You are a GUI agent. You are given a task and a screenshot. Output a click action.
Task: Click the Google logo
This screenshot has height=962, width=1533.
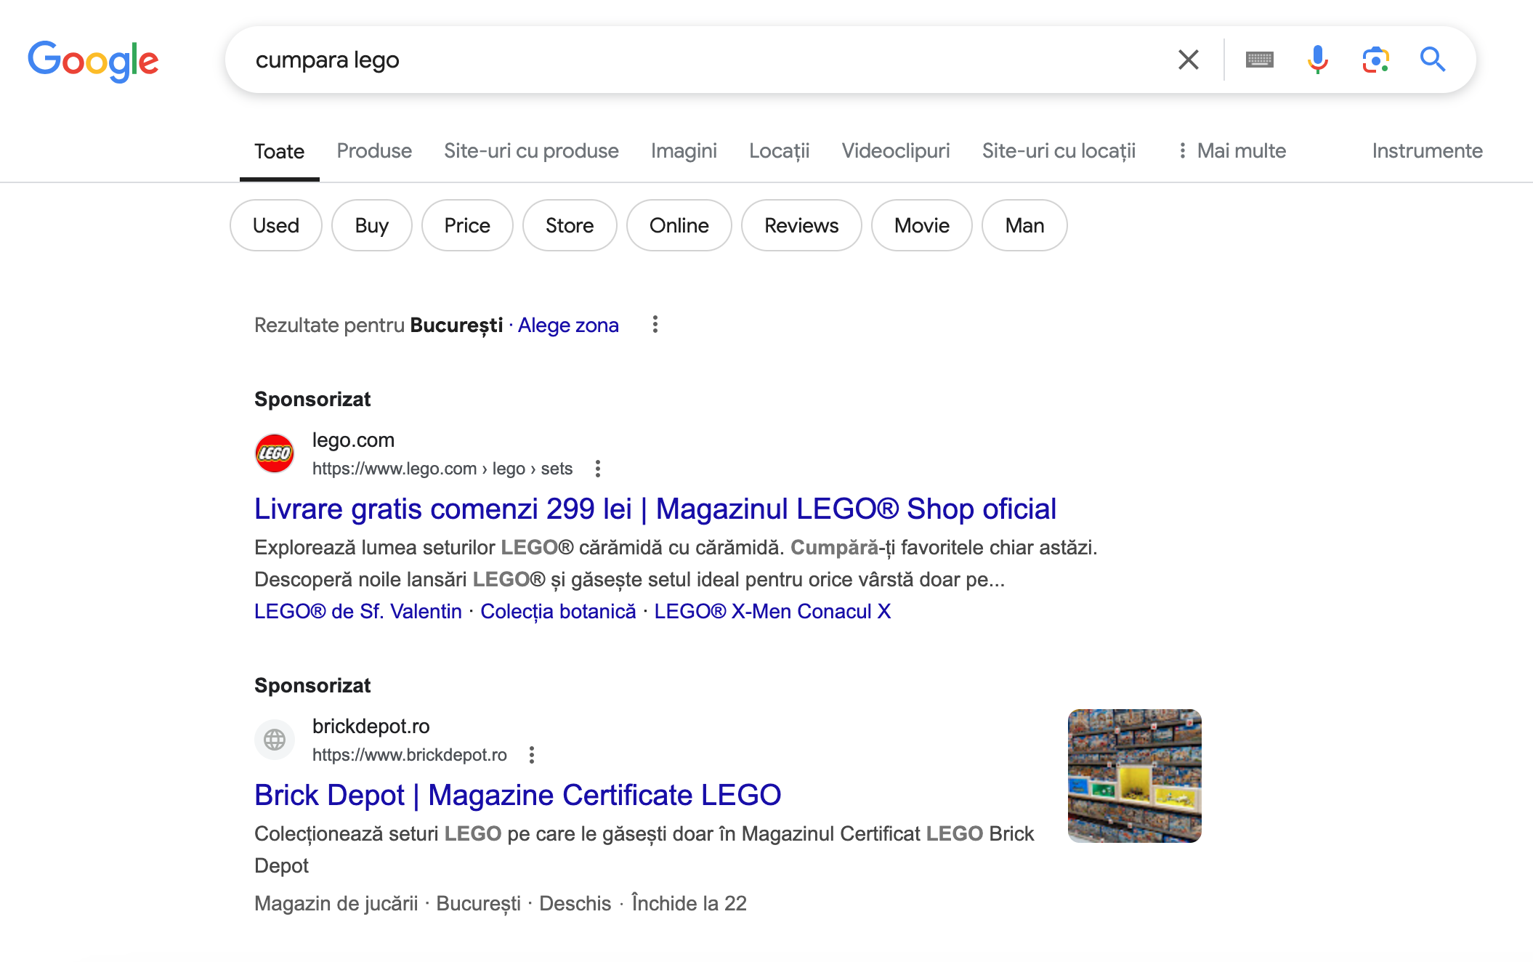pyautogui.click(x=93, y=61)
